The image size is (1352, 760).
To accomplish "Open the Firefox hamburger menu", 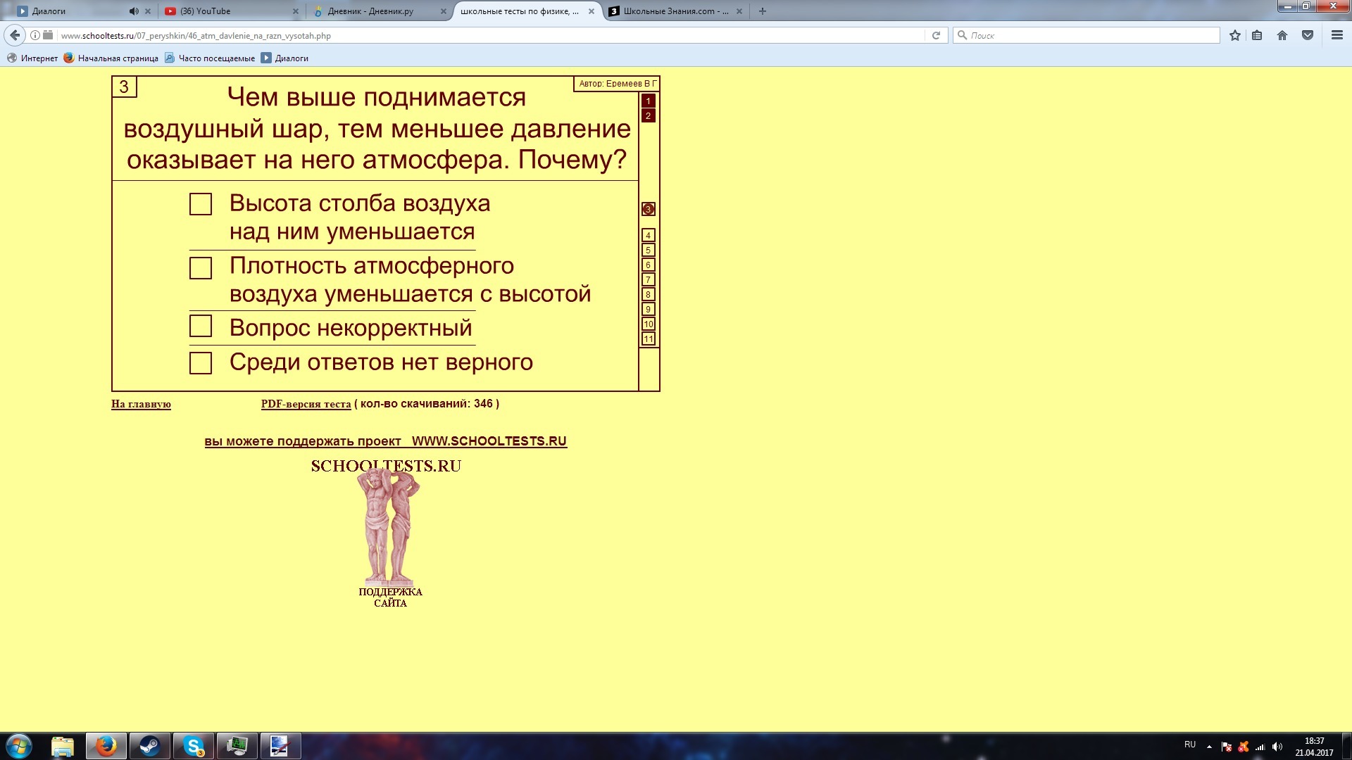I will click(x=1337, y=35).
